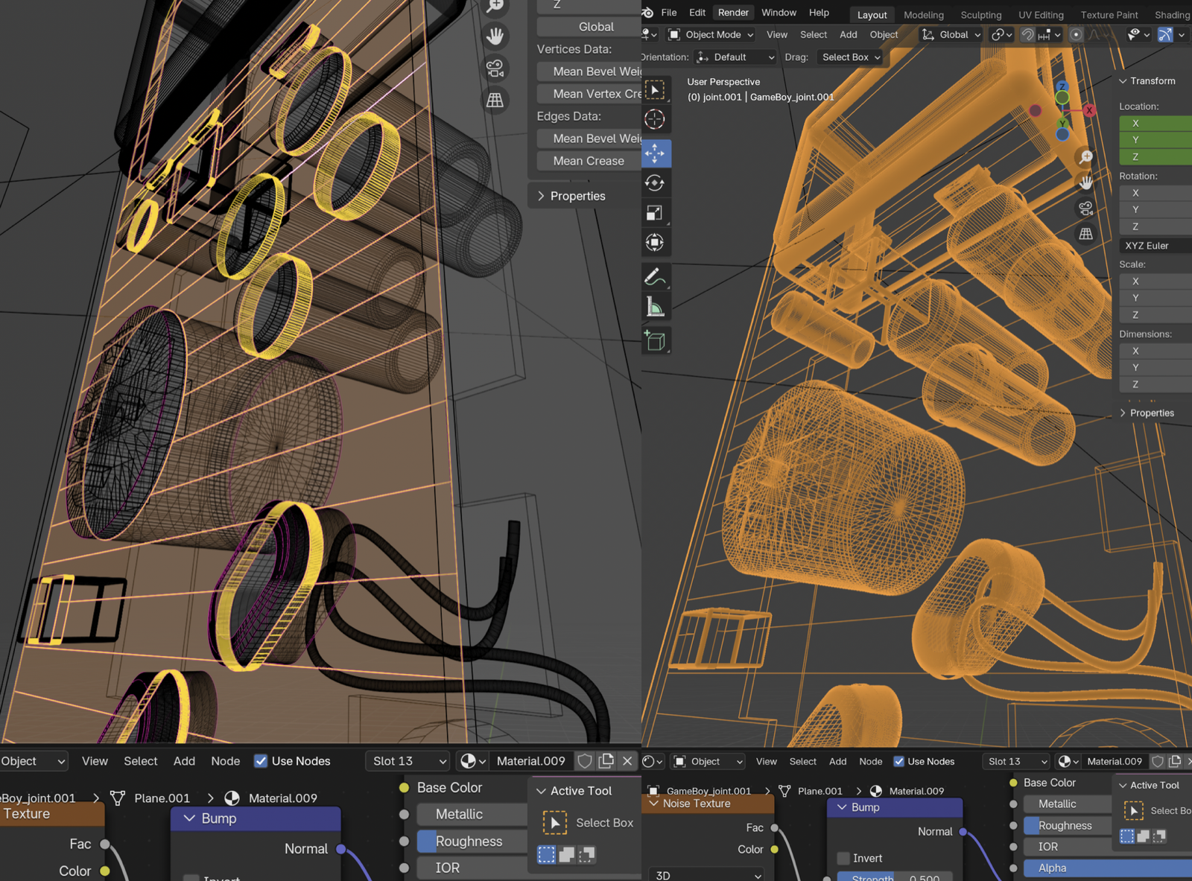The width and height of the screenshot is (1192, 881).
Task: Expand Properties panel in left window sidebar
Action: [571, 196]
